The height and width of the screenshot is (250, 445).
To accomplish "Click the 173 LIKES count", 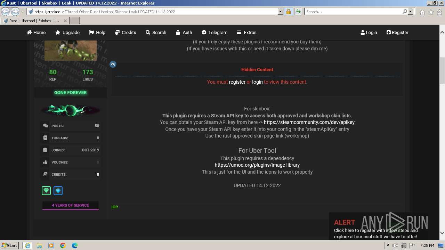I will [88, 72].
